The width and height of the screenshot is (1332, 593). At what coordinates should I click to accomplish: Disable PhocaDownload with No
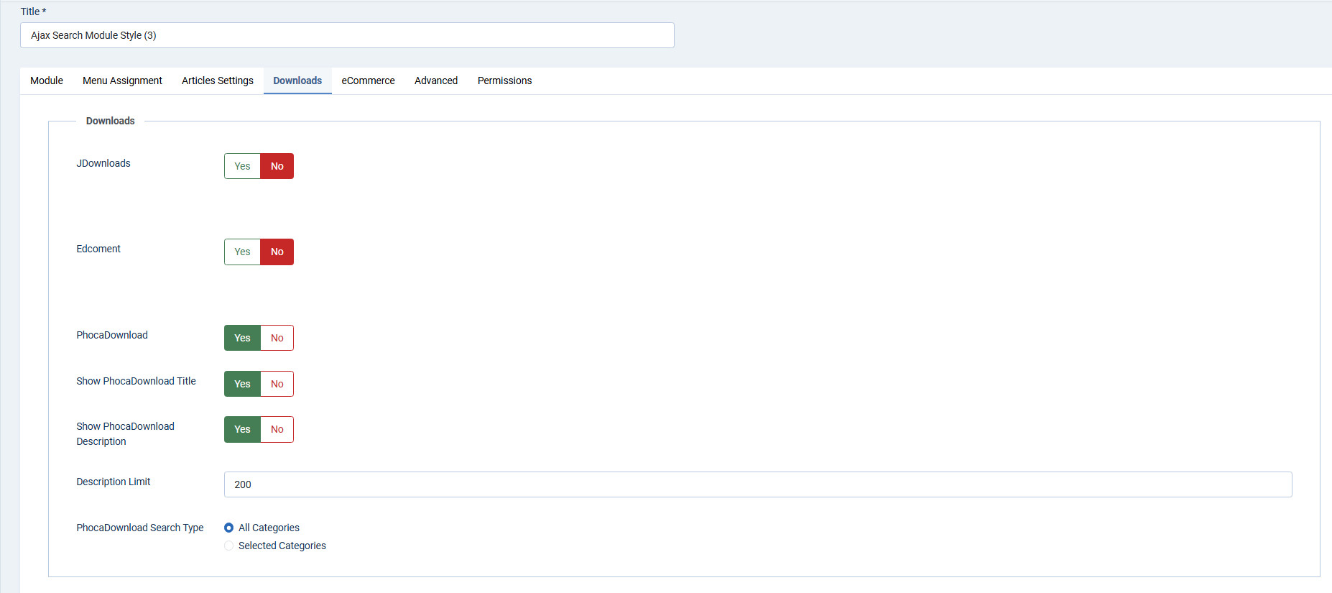277,338
